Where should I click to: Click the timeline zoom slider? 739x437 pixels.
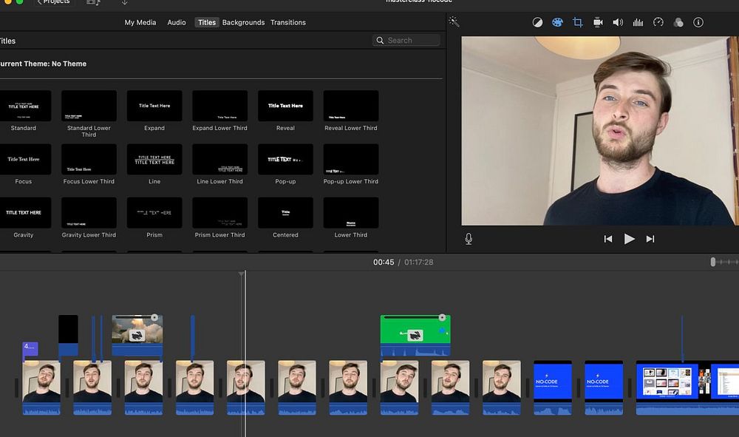[714, 262]
